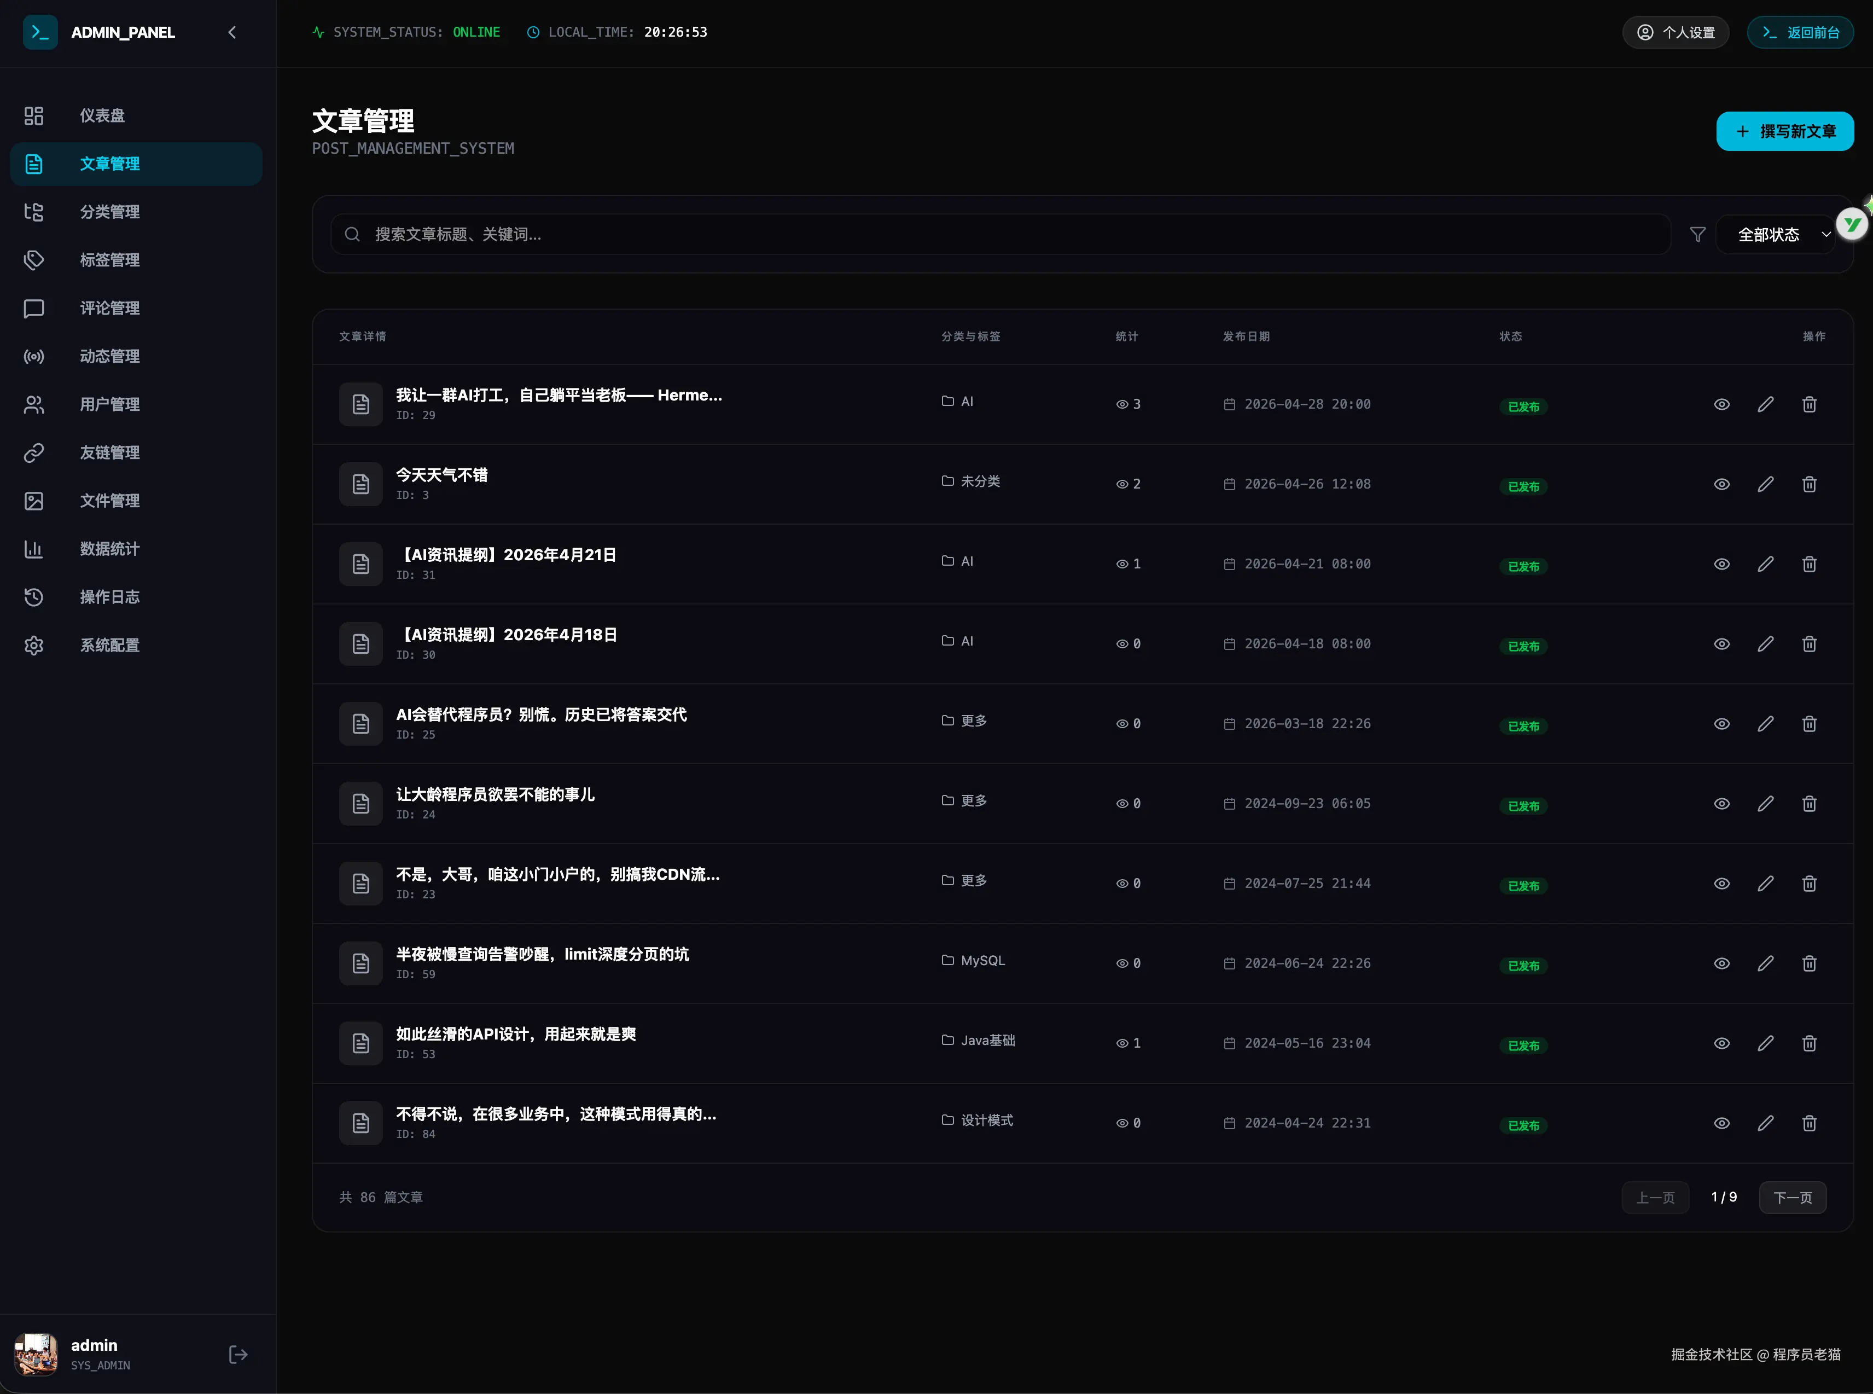
Task: Edit the 今天天气不错 article via pencil icon
Action: (x=1765, y=484)
